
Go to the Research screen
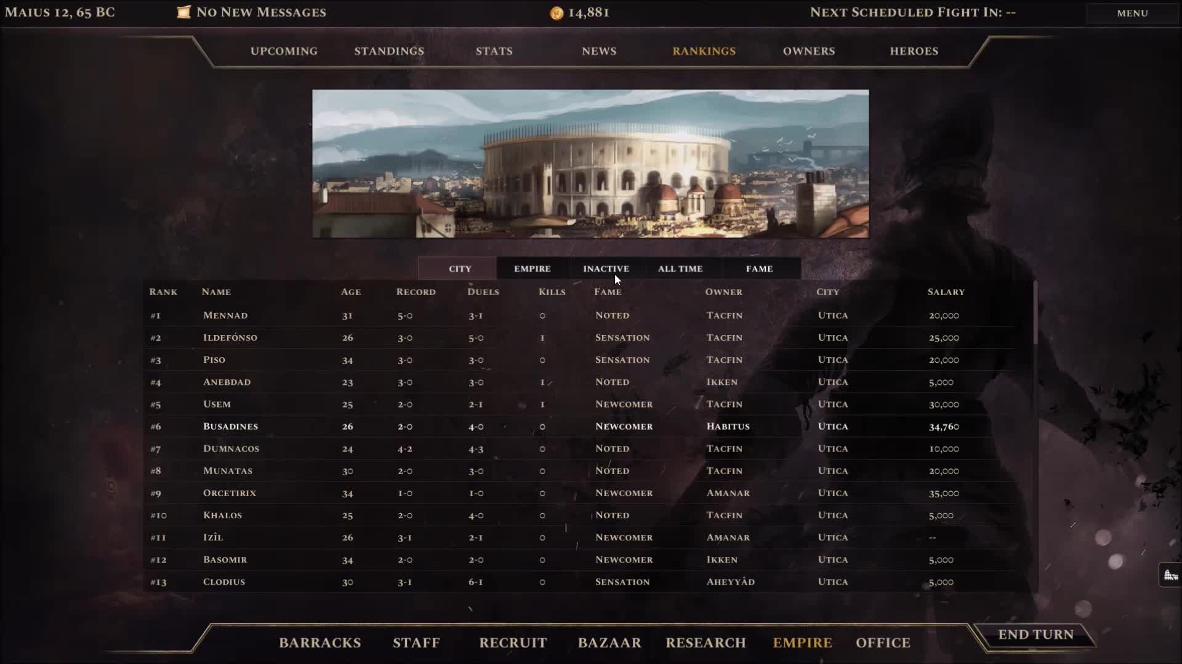(706, 642)
